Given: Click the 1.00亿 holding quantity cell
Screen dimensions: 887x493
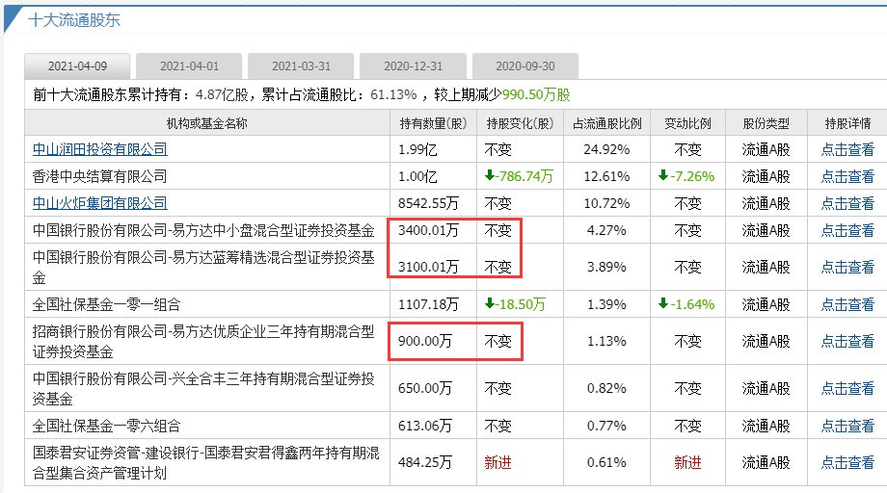Looking at the screenshot, I should coord(433,176).
